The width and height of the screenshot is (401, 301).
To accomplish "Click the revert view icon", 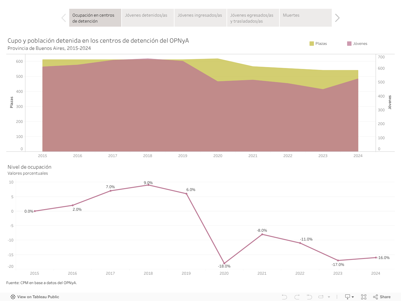I will 309,297.
